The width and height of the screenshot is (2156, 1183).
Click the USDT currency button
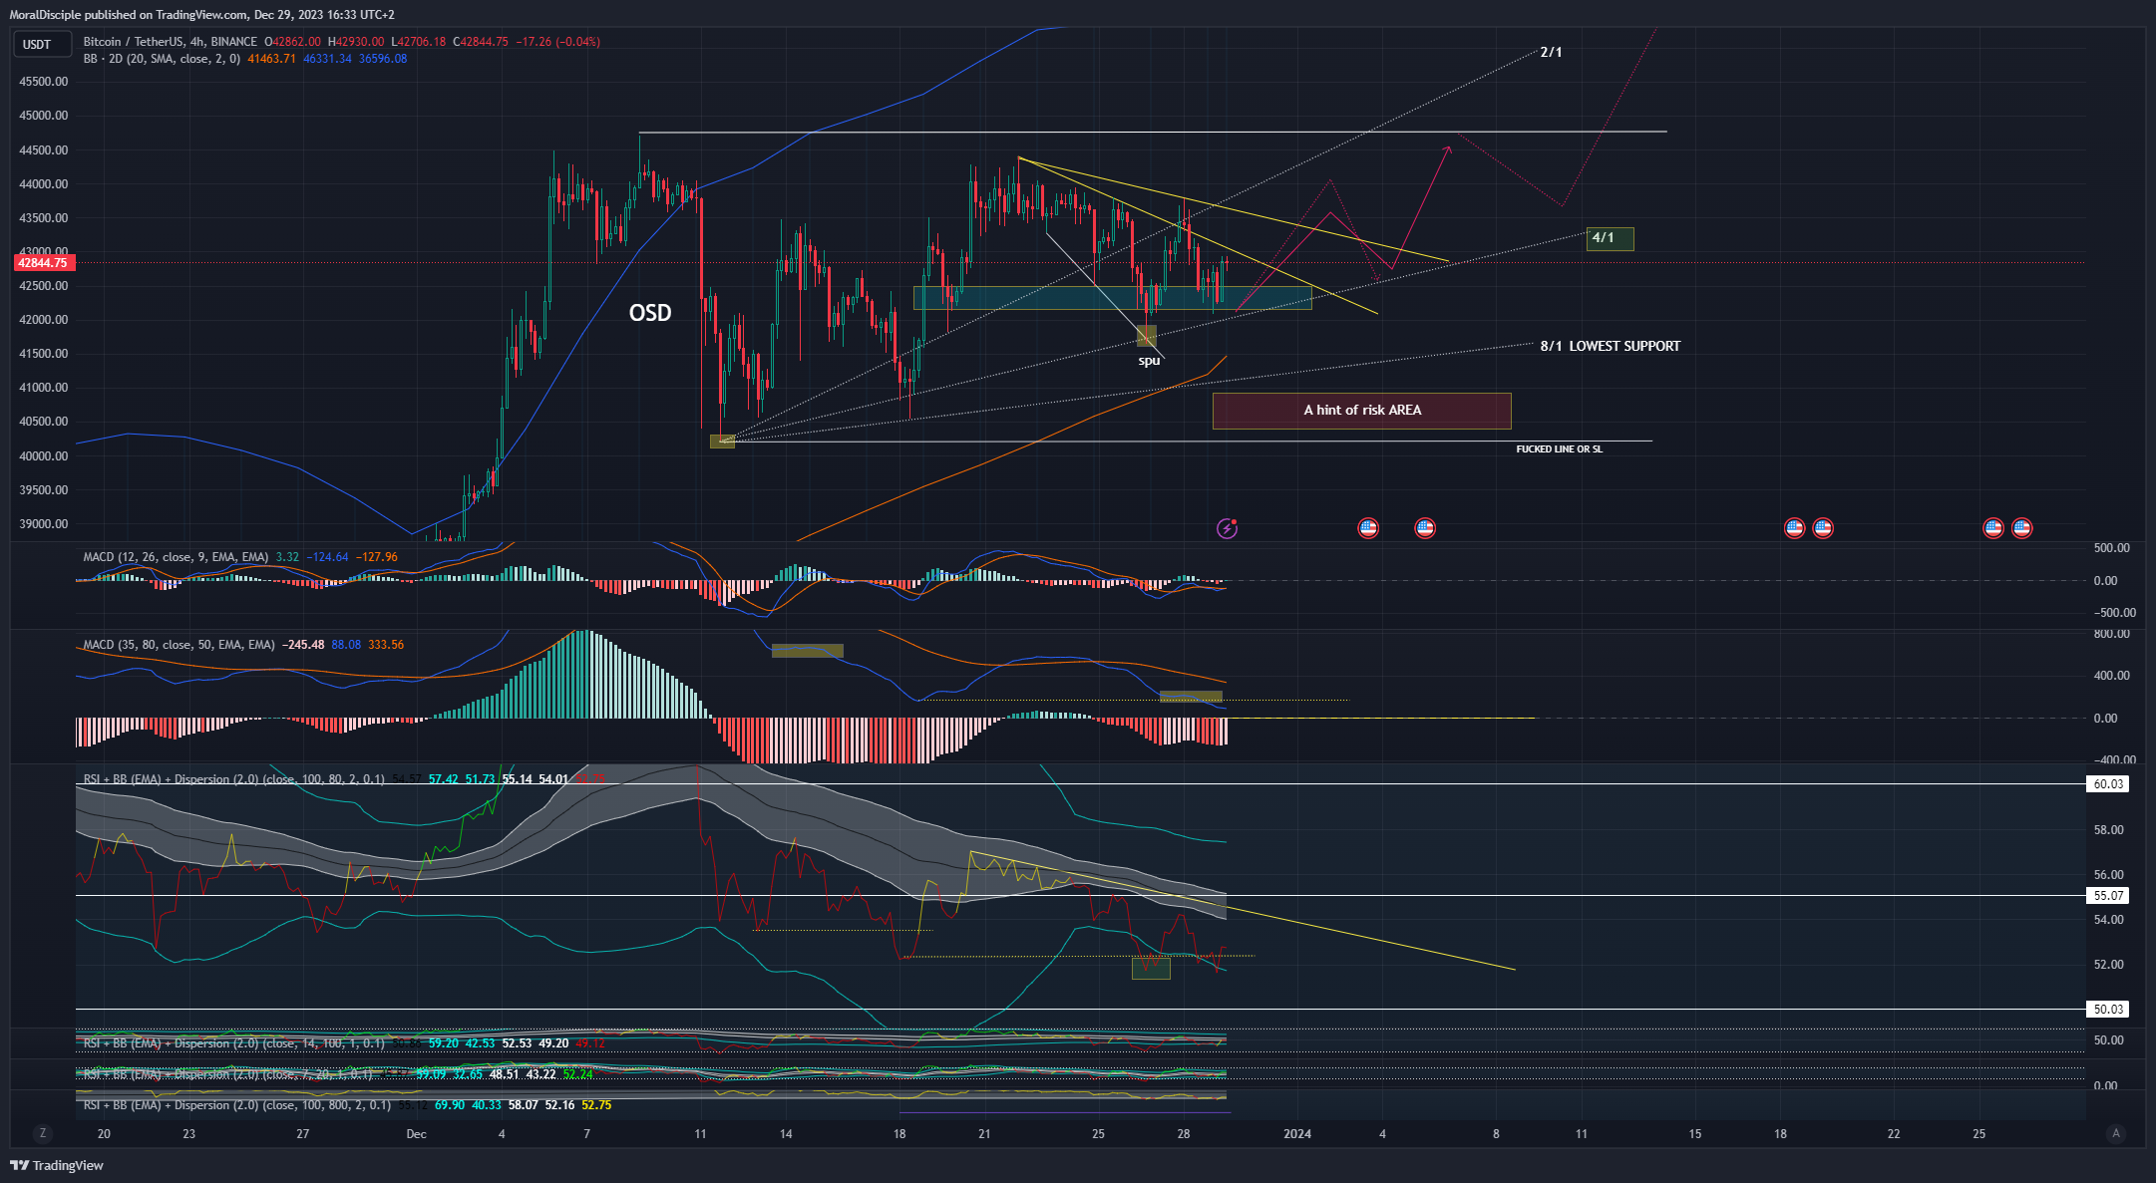(41, 44)
